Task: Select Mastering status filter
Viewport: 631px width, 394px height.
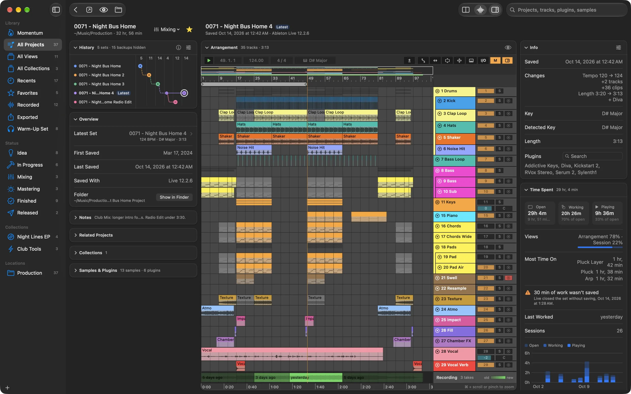Action: click(33, 189)
